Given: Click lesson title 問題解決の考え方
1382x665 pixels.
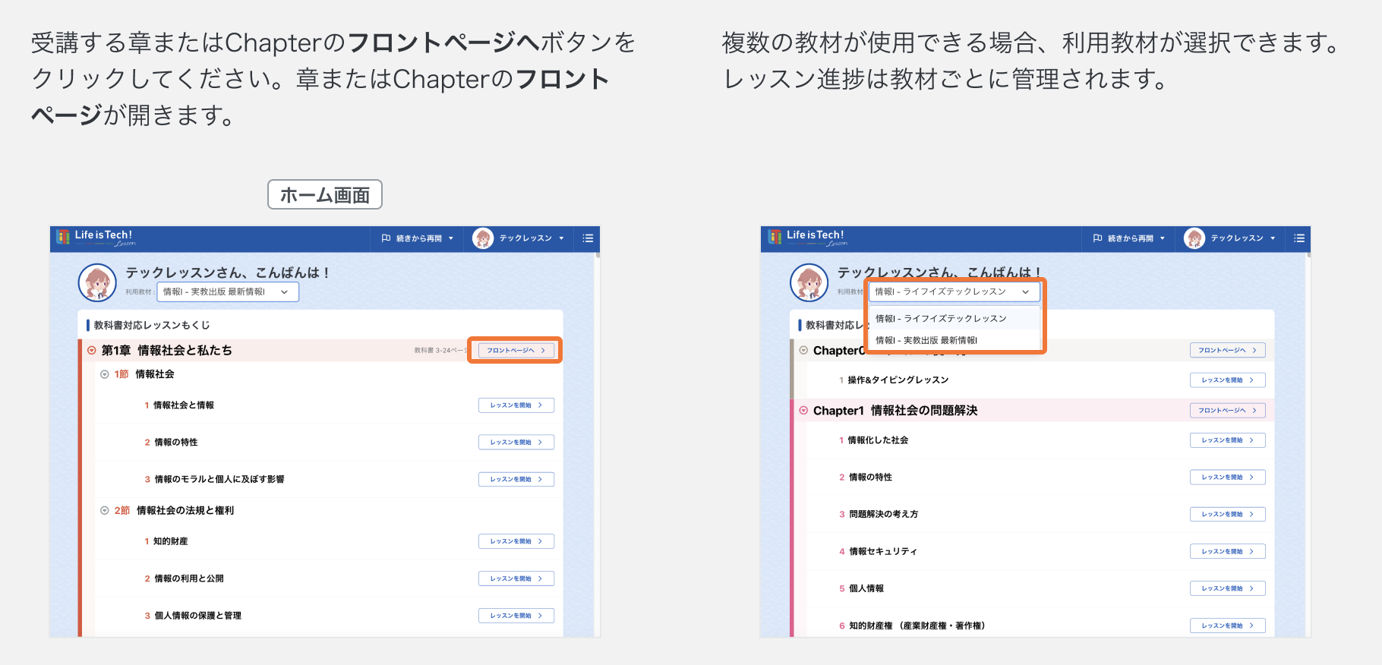Looking at the screenshot, I should [x=884, y=515].
